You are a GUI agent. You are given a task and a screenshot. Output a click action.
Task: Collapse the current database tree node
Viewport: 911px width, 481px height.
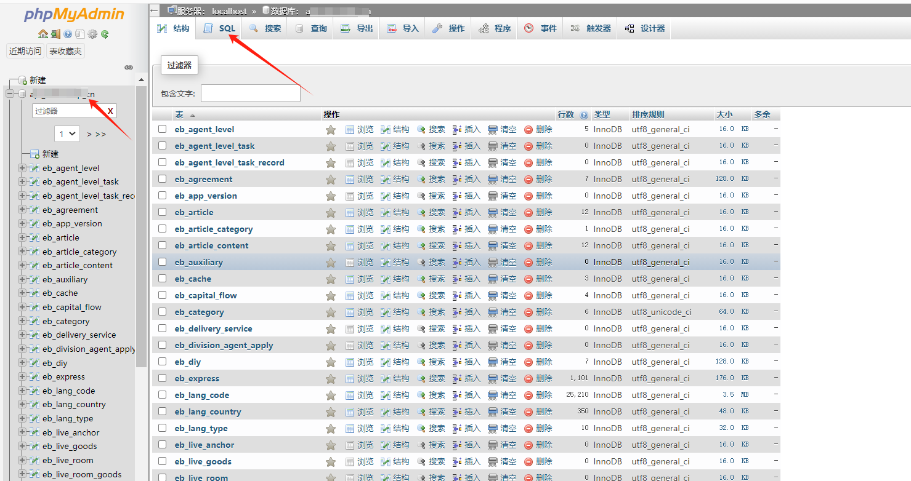(x=10, y=94)
